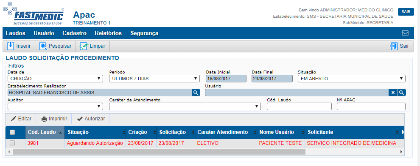Image resolution: width=420 pixels, height=166 pixels.
Task: Click the Imprimir printer icon
Action: pyautogui.click(x=44, y=119)
